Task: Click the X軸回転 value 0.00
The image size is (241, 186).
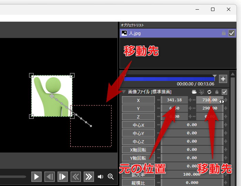Action: tap(192, 149)
